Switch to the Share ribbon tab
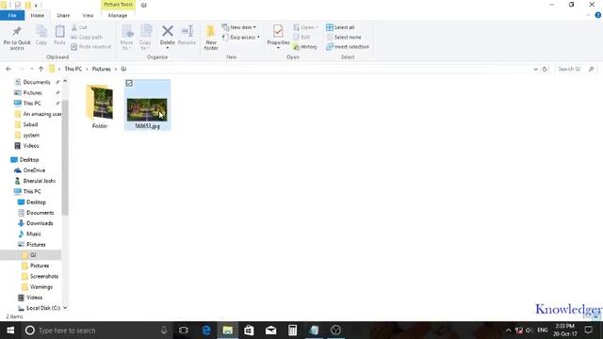This screenshot has height=339, width=603. point(63,15)
